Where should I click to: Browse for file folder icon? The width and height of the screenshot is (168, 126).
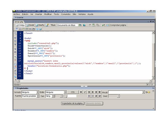[x=149, y=92]
